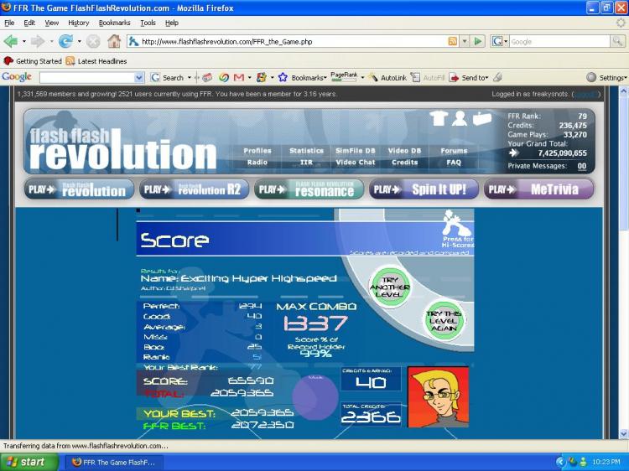
Task: Open the address bar URL history dropdown
Action: 465,41
